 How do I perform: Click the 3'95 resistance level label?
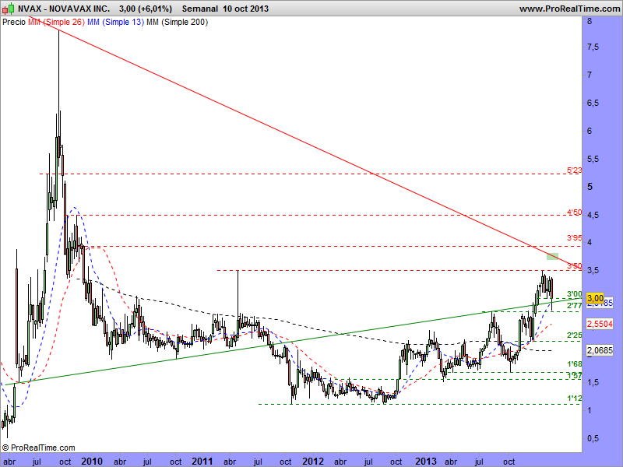point(574,238)
